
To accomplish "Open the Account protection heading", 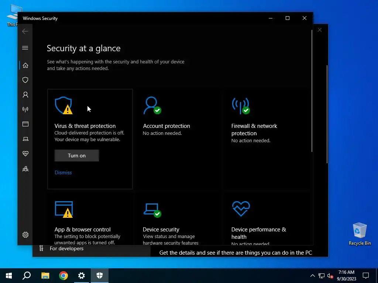I will (166, 126).
